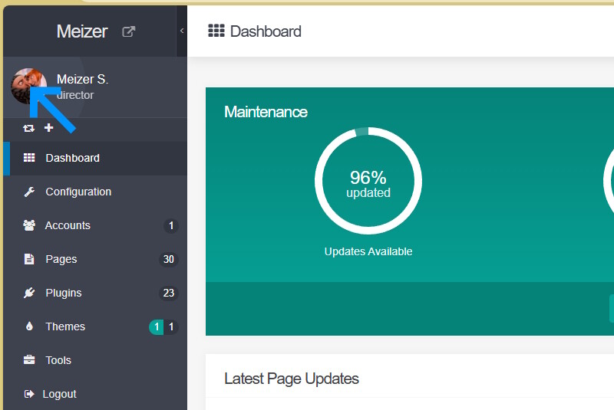Click the Meizer S. user name

click(82, 80)
